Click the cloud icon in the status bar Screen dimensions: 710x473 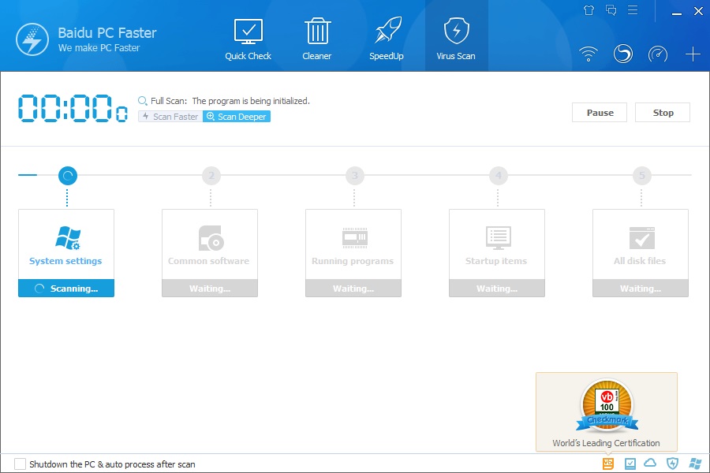click(x=648, y=463)
